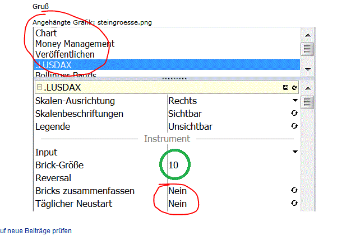Open the Input dropdown arrow
The height and width of the screenshot is (236, 351).
(x=295, y=152)
